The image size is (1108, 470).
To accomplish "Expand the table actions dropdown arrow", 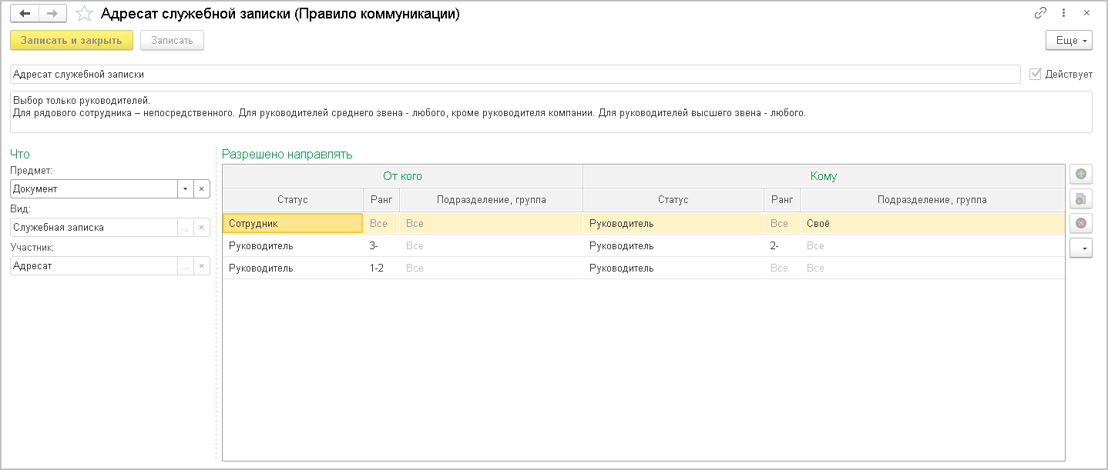I will coord(1080,248).
